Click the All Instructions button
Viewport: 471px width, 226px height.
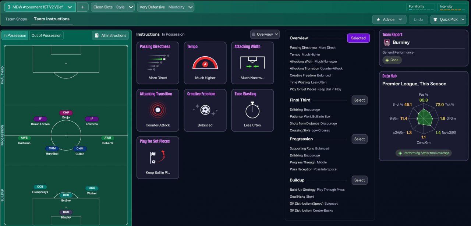pyautogui.click(x=110, y=35)
